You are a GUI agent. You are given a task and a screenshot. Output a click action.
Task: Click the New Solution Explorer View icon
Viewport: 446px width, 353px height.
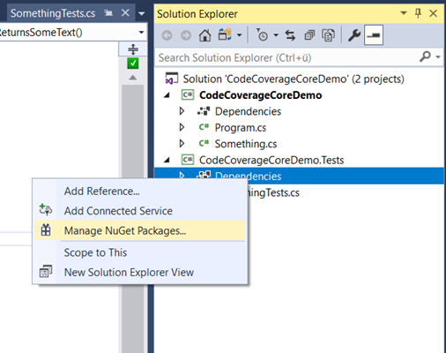(x=46, y=271)
